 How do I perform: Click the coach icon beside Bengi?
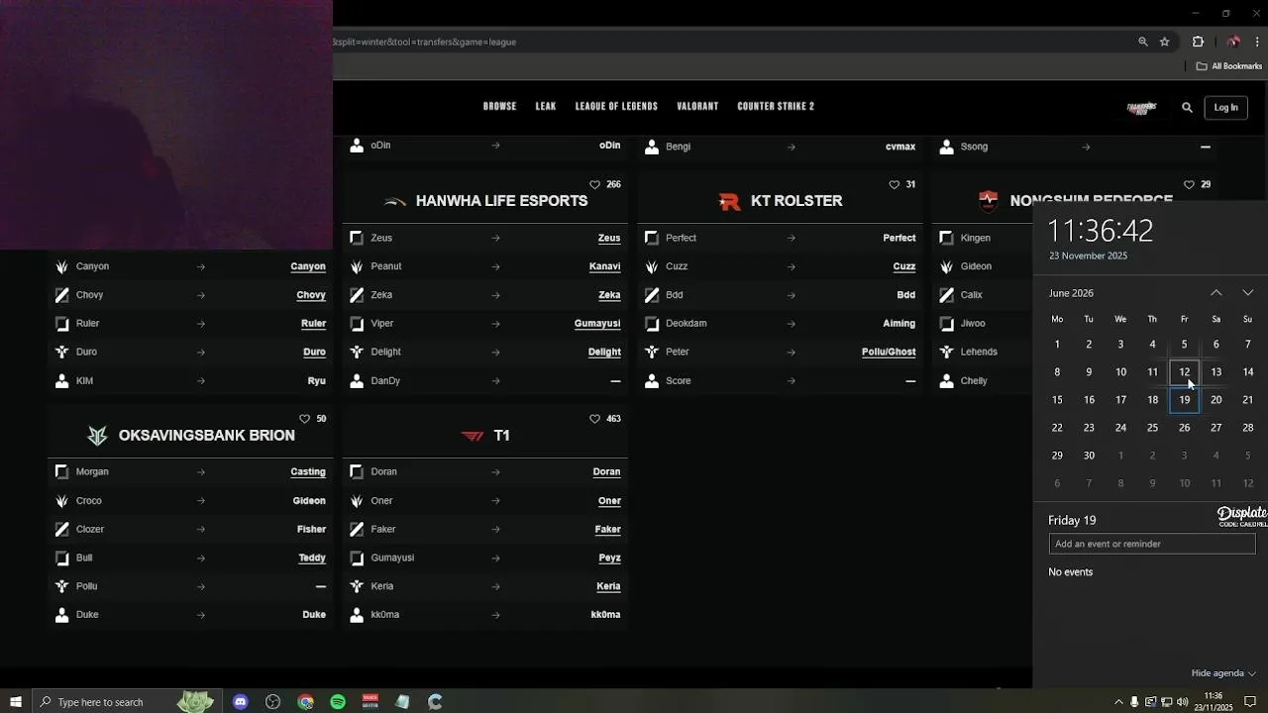tap(652, 147)
